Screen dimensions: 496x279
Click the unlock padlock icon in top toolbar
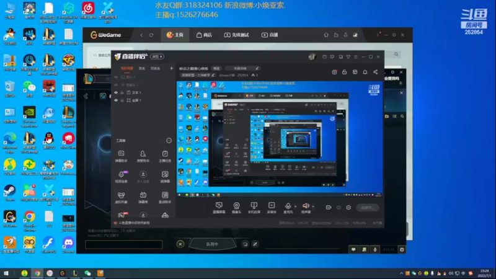(x=345, y=72)
